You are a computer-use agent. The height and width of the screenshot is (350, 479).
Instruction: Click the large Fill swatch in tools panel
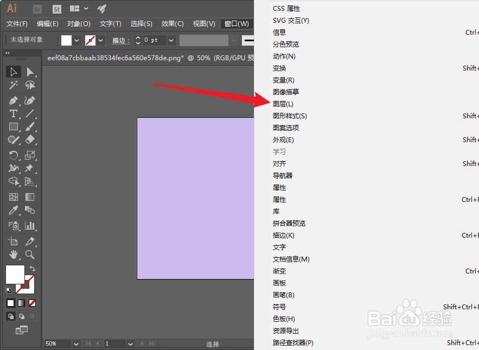(15, 275)
